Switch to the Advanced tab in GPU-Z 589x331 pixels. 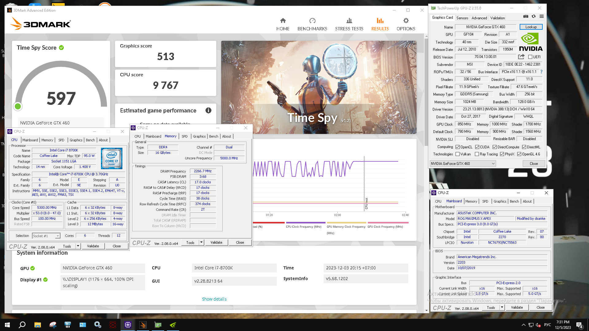[479, 18]
